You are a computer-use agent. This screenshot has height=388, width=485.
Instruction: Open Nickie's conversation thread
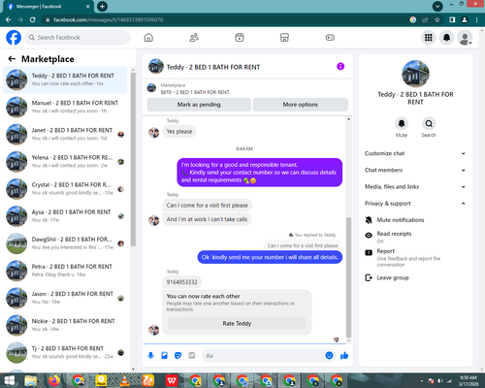click(65, 325)
